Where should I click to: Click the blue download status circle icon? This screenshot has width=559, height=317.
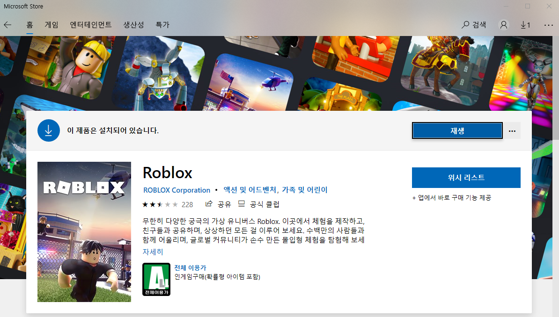click(x=49, y=130)
